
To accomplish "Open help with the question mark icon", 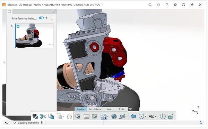I will (167, 5).
